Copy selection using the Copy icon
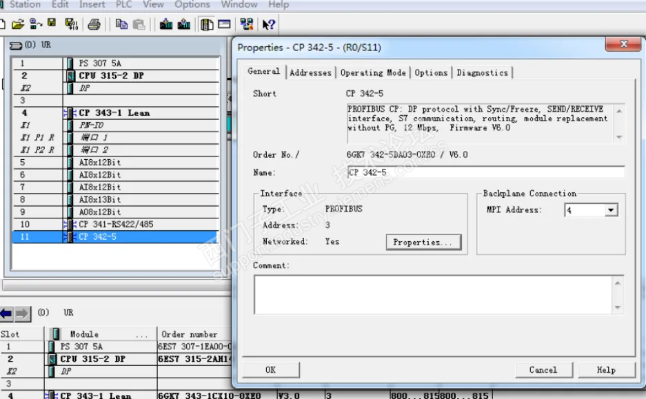Screen dimensions: 646x399 click(x=121, y=24)
